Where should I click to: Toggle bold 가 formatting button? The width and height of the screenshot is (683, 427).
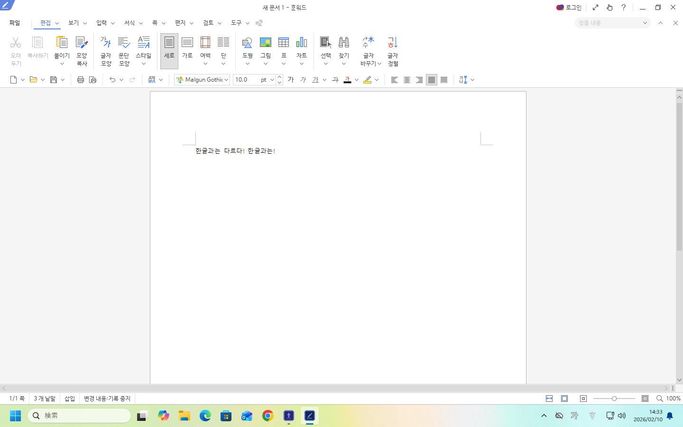291,80
